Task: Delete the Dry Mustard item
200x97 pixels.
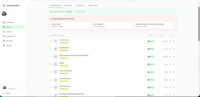Action: [173, 49]
